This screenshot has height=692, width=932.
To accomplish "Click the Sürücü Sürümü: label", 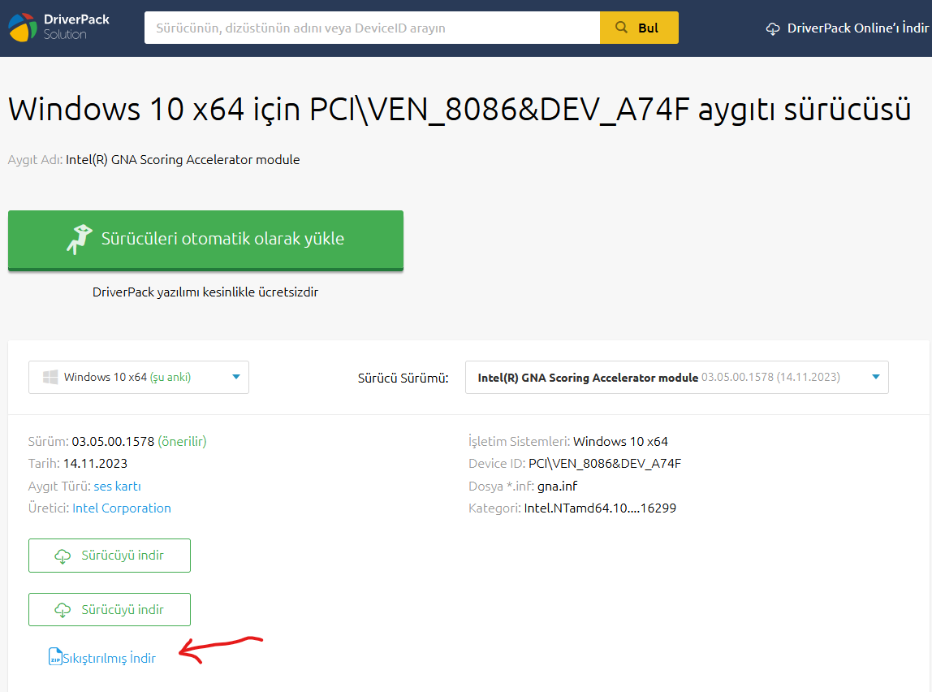I will point(403,378).
